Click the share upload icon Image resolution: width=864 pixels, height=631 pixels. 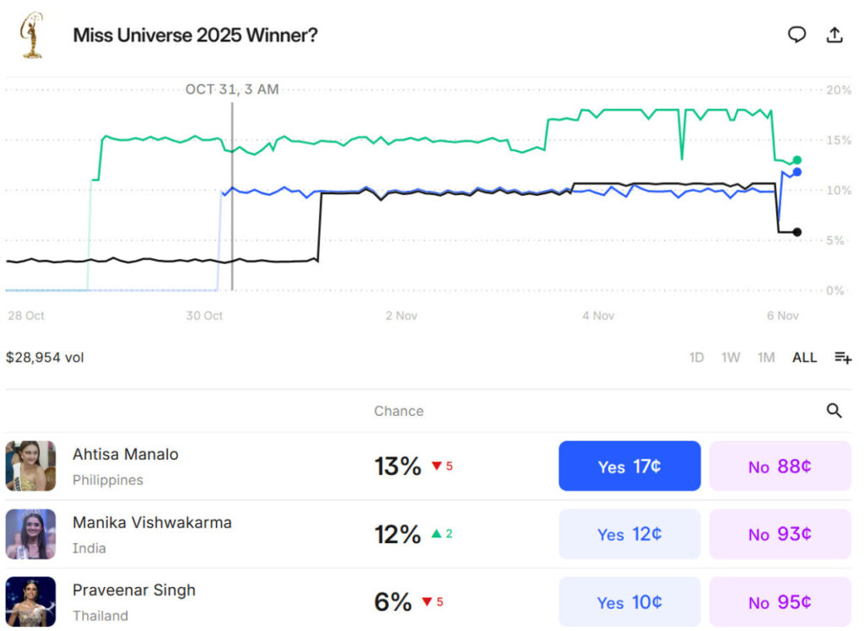(834, 35)
